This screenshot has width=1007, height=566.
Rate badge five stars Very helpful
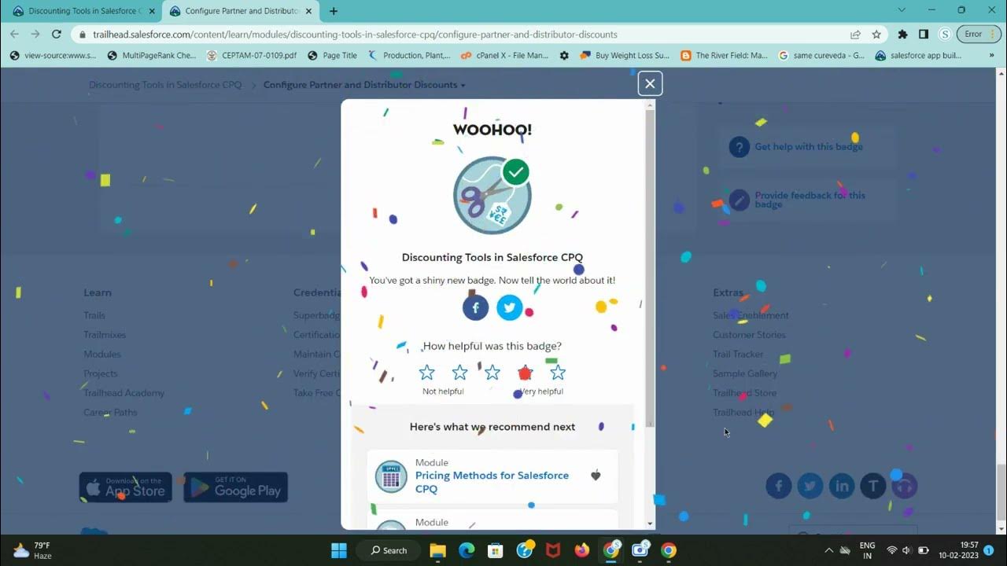coord(558,373)
